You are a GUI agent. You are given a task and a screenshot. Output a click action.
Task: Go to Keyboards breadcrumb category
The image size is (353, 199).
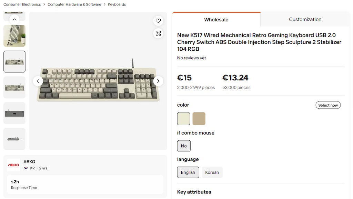coord(117,4)
